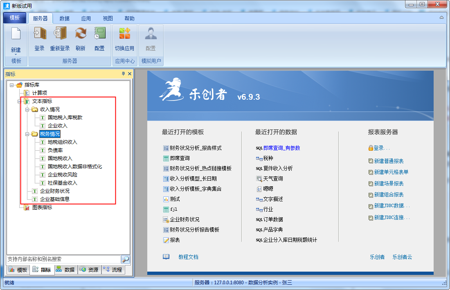The width and height of the screenshot is (450, 290).
Task: Select the 负债率 tree item
Action: [55, 150]
